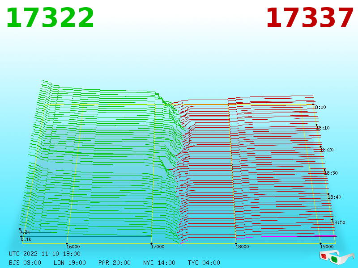Click the 16000 price axis label
358x268 pixels.
pos(73,247)
